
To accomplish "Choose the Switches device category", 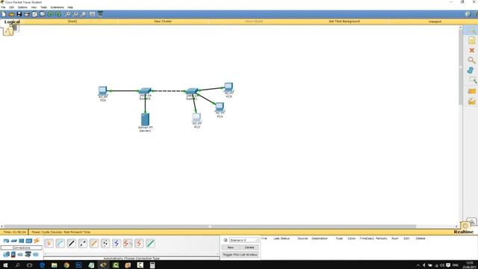I will [13, 241].
